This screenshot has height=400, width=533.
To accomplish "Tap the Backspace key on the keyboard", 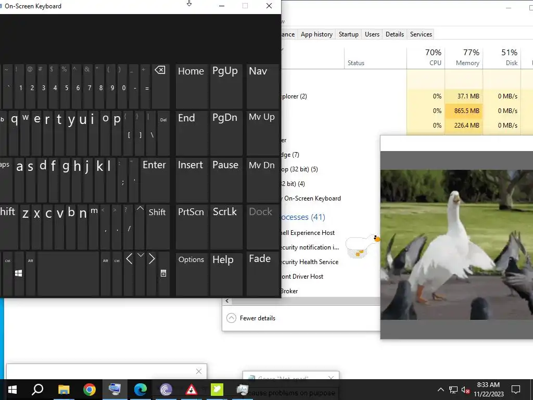I will tap(160, 86).
